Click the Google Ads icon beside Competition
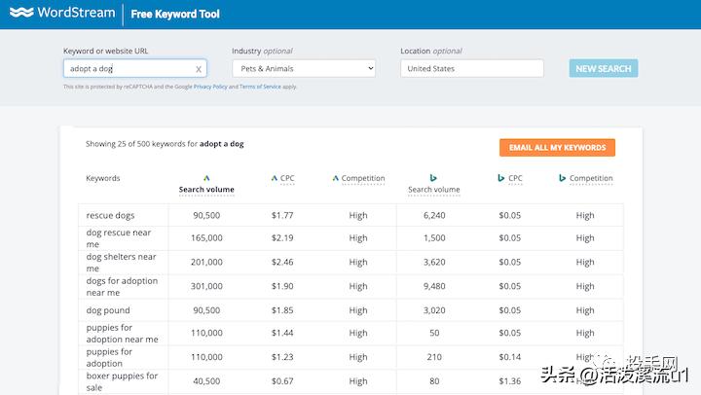 [336, 178]
